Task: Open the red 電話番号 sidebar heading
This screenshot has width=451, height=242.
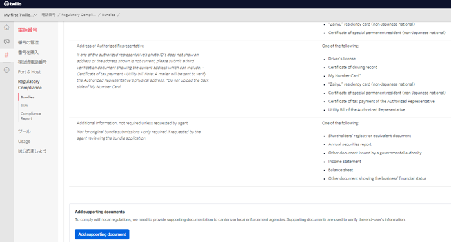Action: tap(27, 30)
